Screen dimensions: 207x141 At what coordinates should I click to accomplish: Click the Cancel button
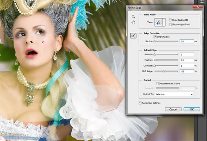click(x=173, y=109)
